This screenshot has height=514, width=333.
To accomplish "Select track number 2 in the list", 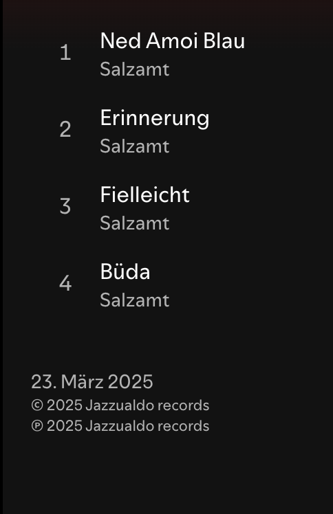I will pos(65,129).
